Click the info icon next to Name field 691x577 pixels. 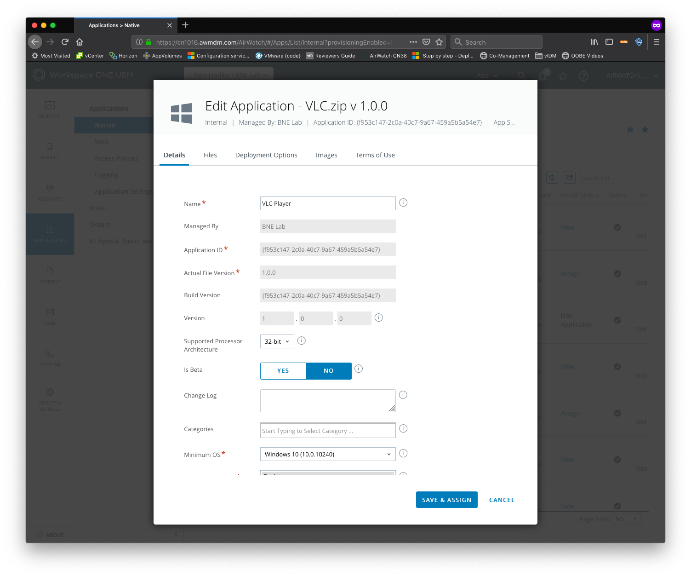point(403,202)
